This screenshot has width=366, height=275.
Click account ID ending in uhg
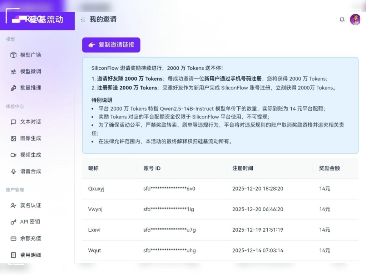point(169,251)
